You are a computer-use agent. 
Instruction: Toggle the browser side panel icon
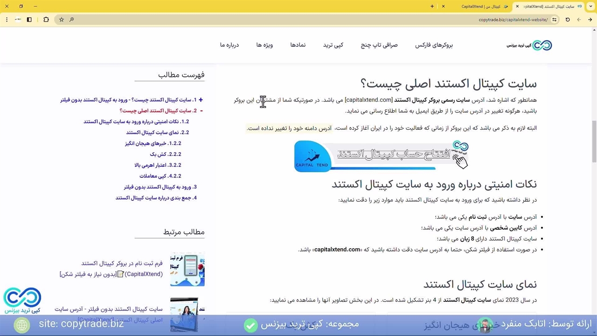[x=29, y=20]
